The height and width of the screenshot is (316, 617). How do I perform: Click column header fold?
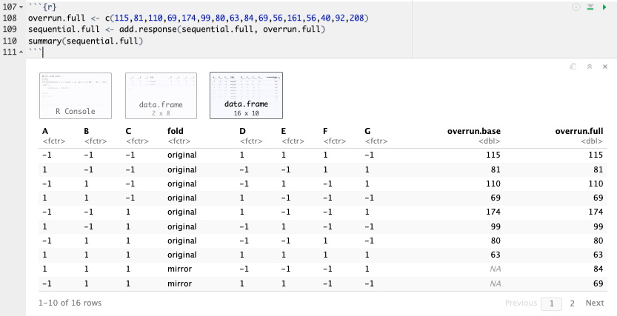[x=176, y=131]
